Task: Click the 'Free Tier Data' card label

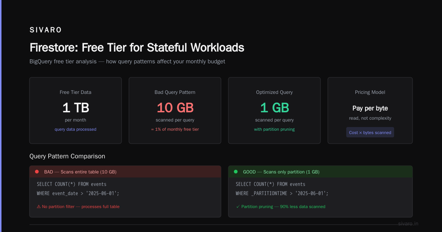Action: tap(76, 92)
